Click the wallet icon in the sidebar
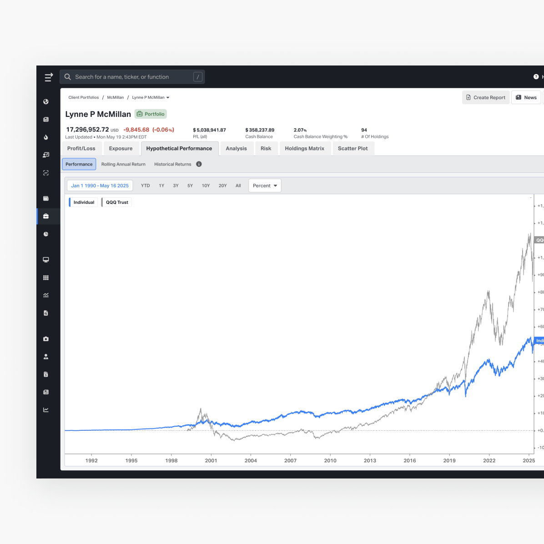Screen dimensions: 544x544 [x=46, y=198]
